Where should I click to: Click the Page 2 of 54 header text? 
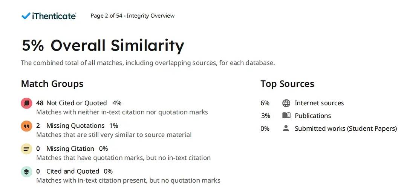132,16
